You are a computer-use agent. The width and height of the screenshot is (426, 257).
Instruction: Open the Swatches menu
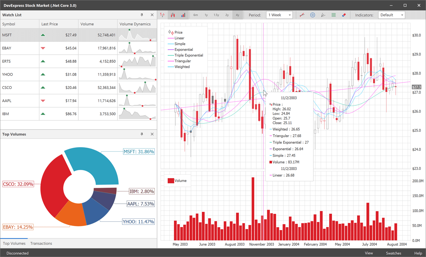394,253
